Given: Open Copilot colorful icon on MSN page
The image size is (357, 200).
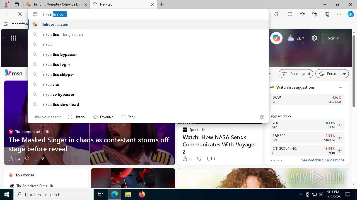Looking at the screenshot, I should (x=276, y=38).
